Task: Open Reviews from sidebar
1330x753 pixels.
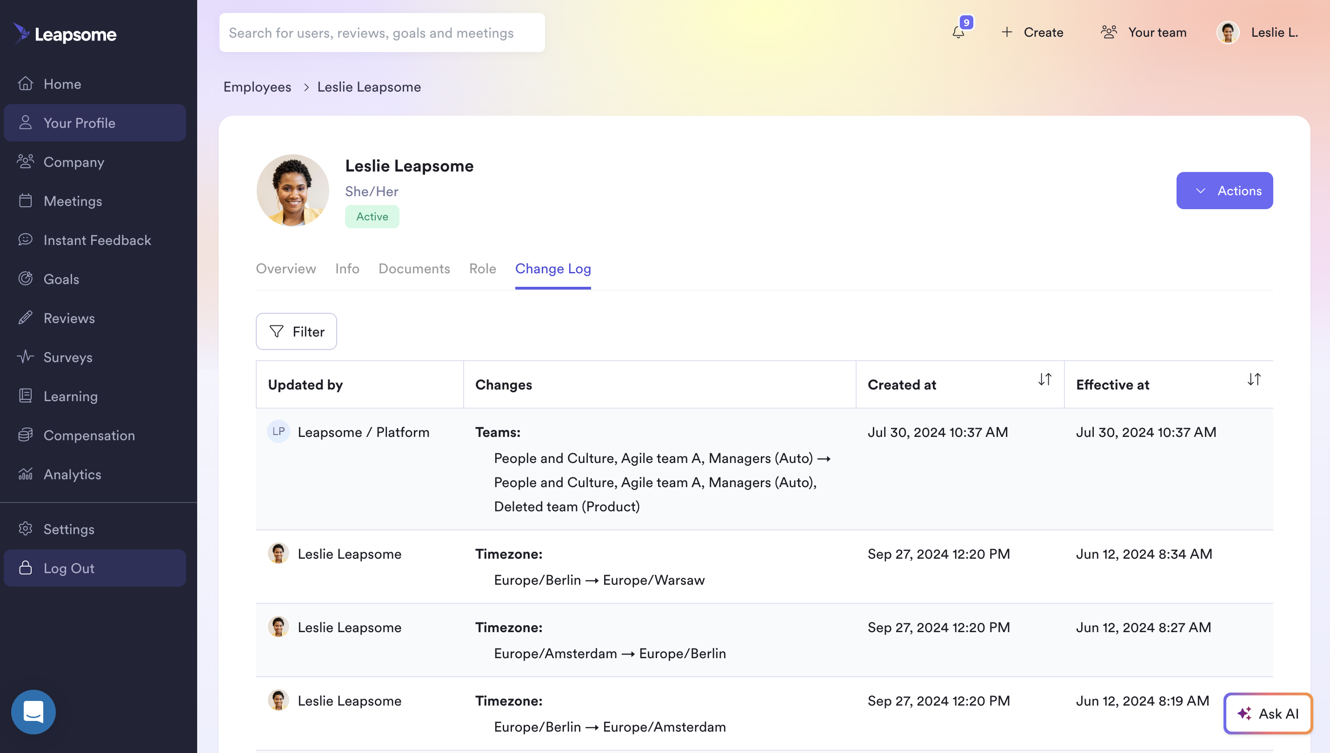Action: coord(95,318)
